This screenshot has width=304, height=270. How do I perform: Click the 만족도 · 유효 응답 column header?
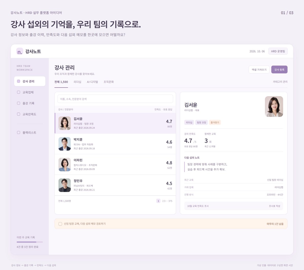(x=163, y=110)
